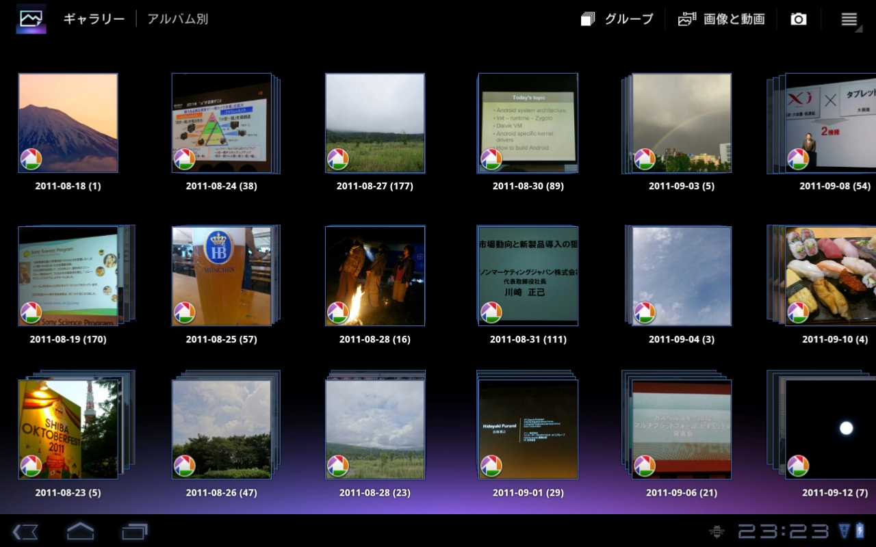This screenshot has height=547, width=876.
Task: Tap the label "2011-09-10 (4)"
Action: tap(835, 339)
